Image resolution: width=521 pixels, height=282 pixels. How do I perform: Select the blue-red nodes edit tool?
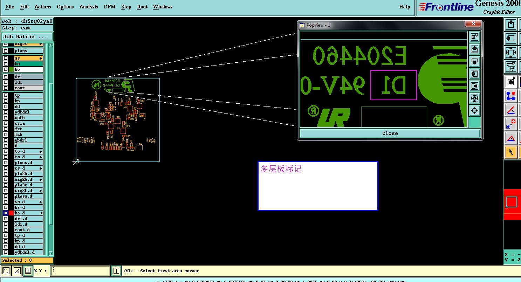[511, 96]
